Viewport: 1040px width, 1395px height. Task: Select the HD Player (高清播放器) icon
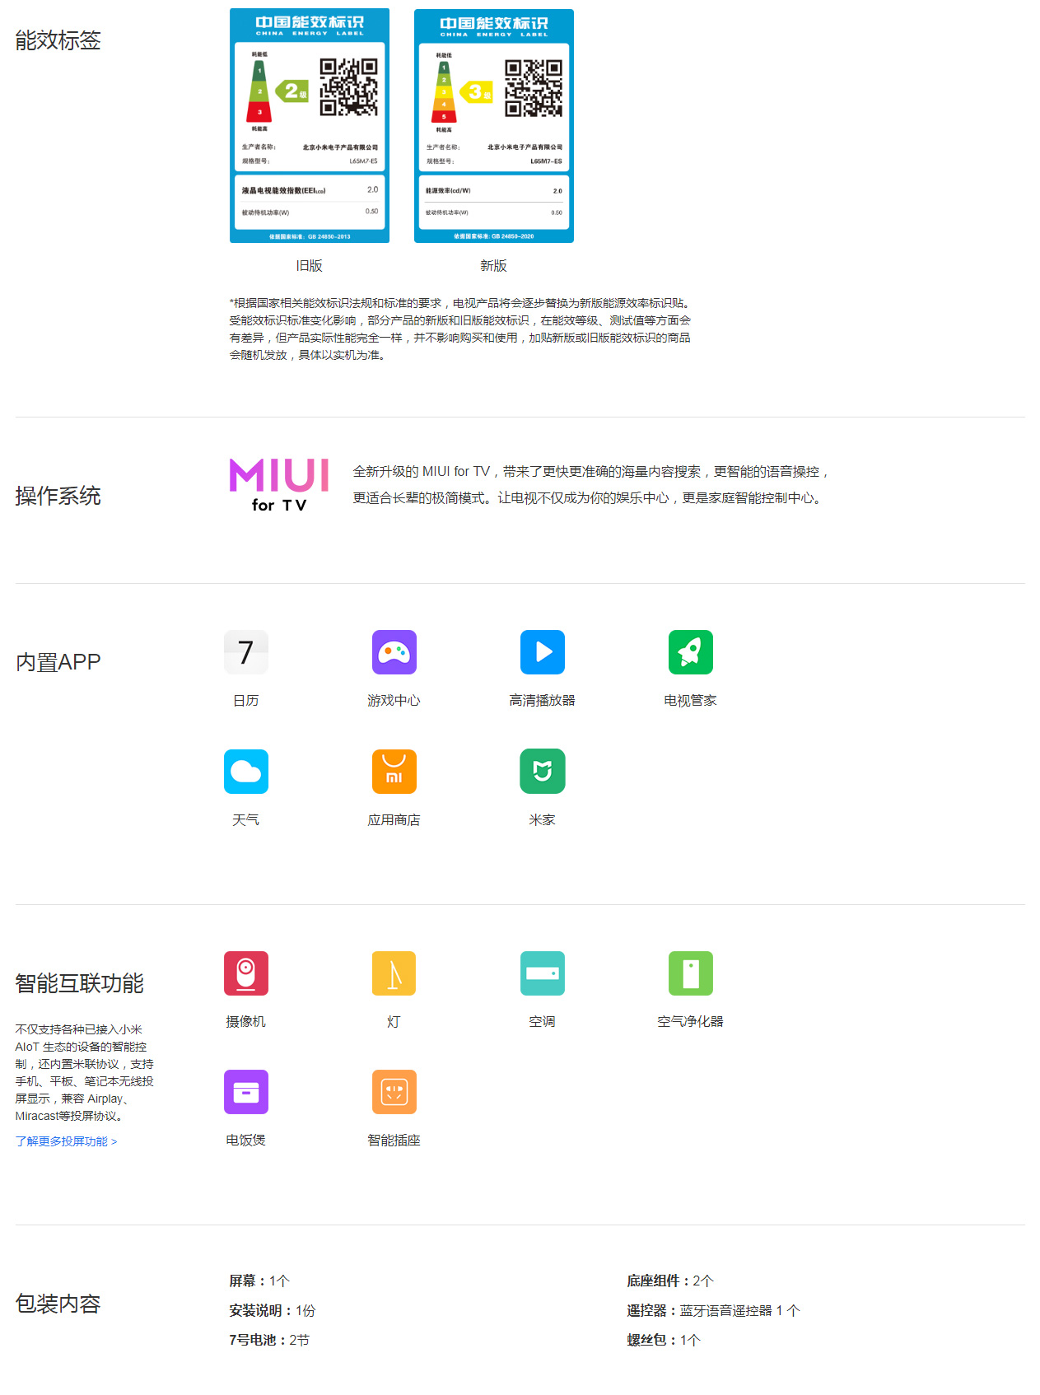pyautogui.click(x=542, y=652)
